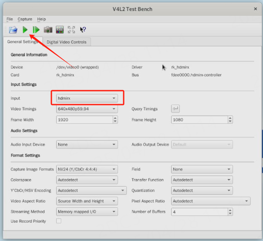This screenshot has height=241, width=263.
Task: Reset scaling using the arrows icon
Action: 71,30
